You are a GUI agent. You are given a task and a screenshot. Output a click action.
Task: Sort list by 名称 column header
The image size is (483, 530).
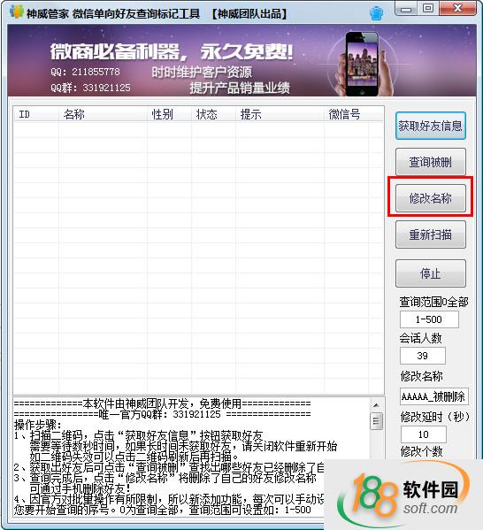pos(103,115)
